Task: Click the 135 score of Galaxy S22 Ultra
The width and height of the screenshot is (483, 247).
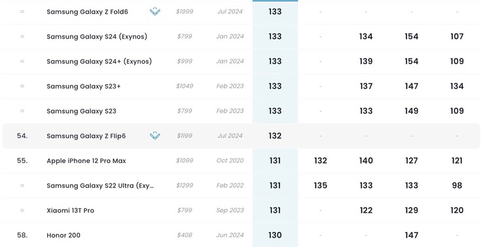Action: 320,185
